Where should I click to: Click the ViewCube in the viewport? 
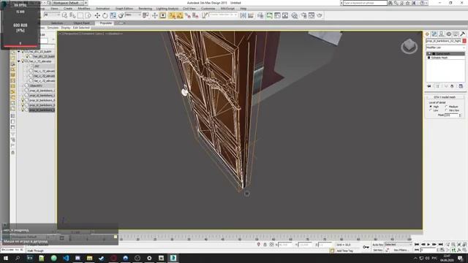(409, 47)
